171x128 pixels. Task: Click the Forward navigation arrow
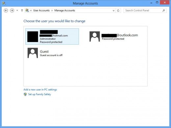point(12,11)
